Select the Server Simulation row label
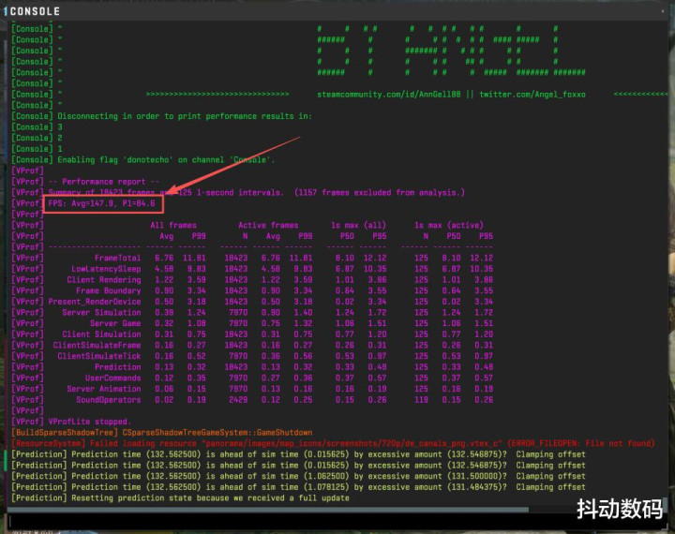 (x=101, y=313)
